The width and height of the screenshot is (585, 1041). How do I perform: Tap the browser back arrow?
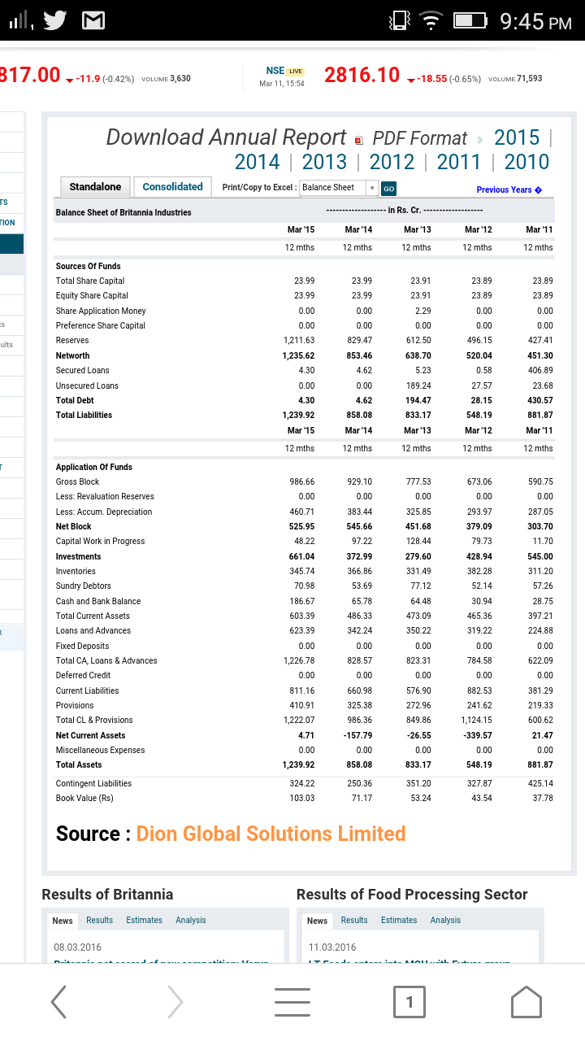point(58,1002)
